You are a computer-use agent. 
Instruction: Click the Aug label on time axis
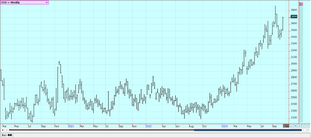tap(191, 126)
